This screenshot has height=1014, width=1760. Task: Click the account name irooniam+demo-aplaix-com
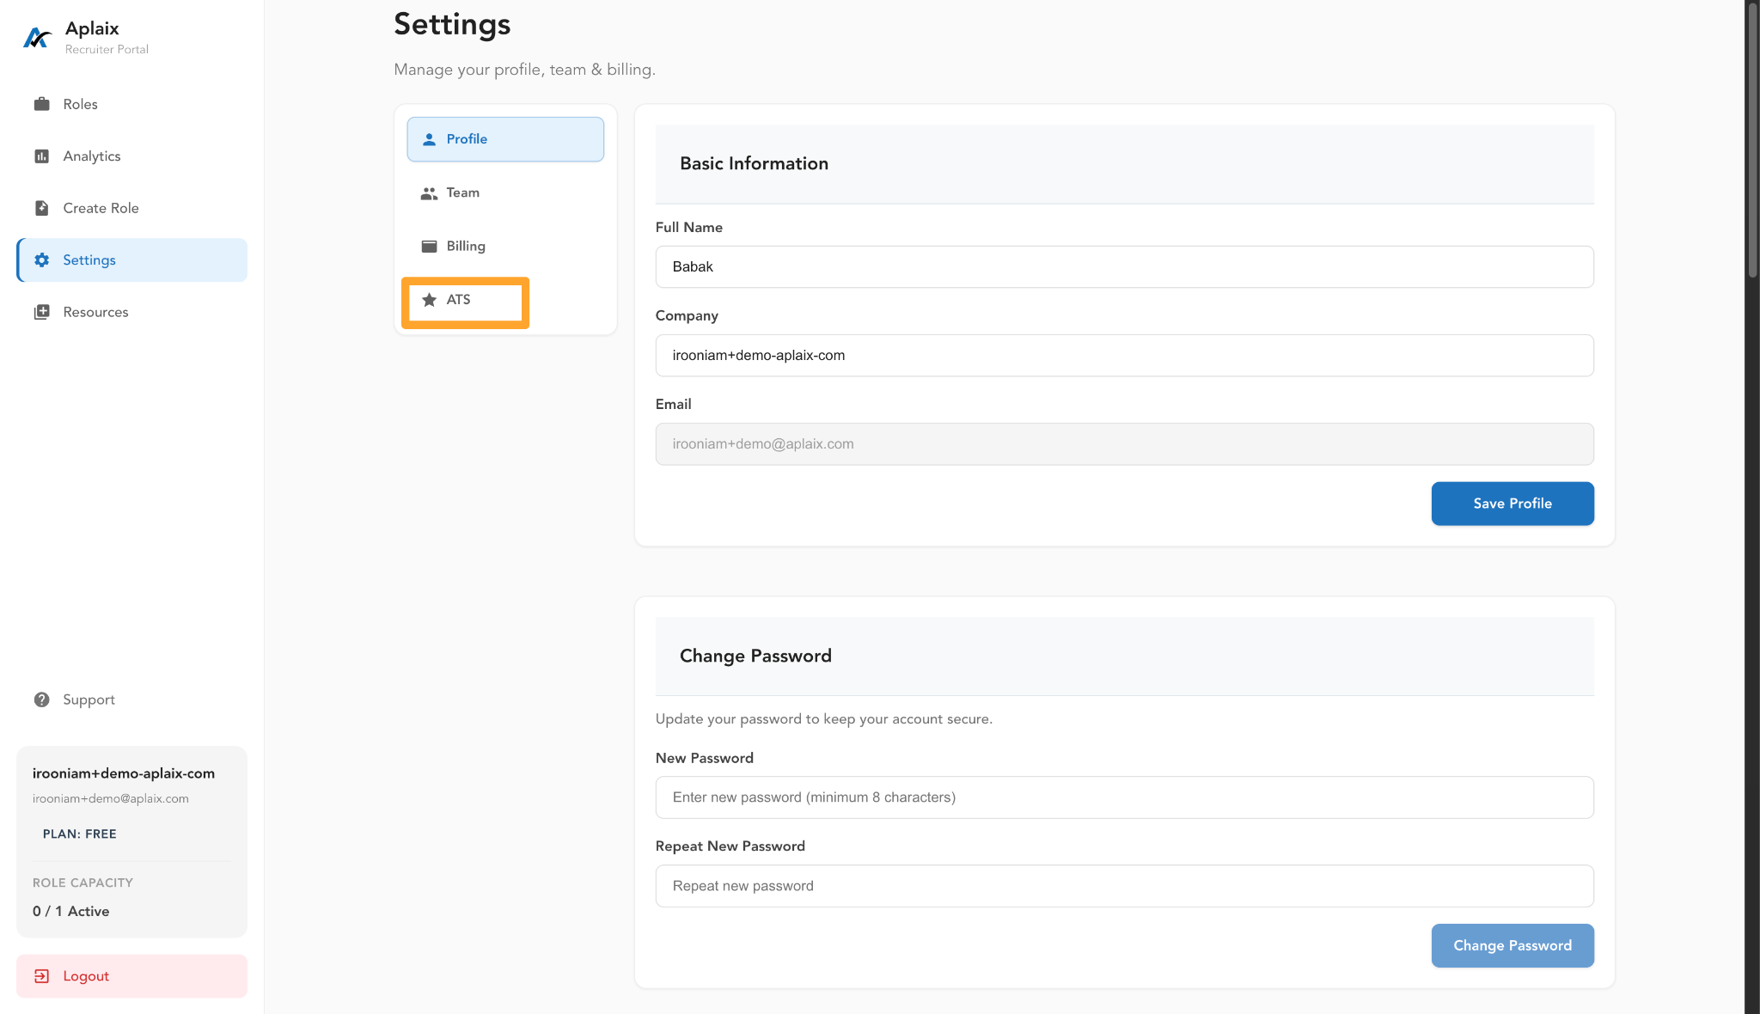(x=124, y=773)
